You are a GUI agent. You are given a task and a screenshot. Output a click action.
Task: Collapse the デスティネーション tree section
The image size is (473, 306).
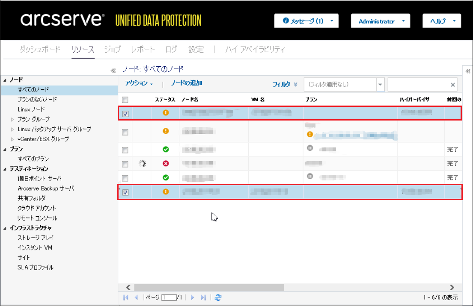(5, 169)
